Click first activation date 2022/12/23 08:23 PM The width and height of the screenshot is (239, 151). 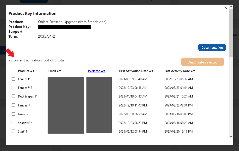(133, 123)
